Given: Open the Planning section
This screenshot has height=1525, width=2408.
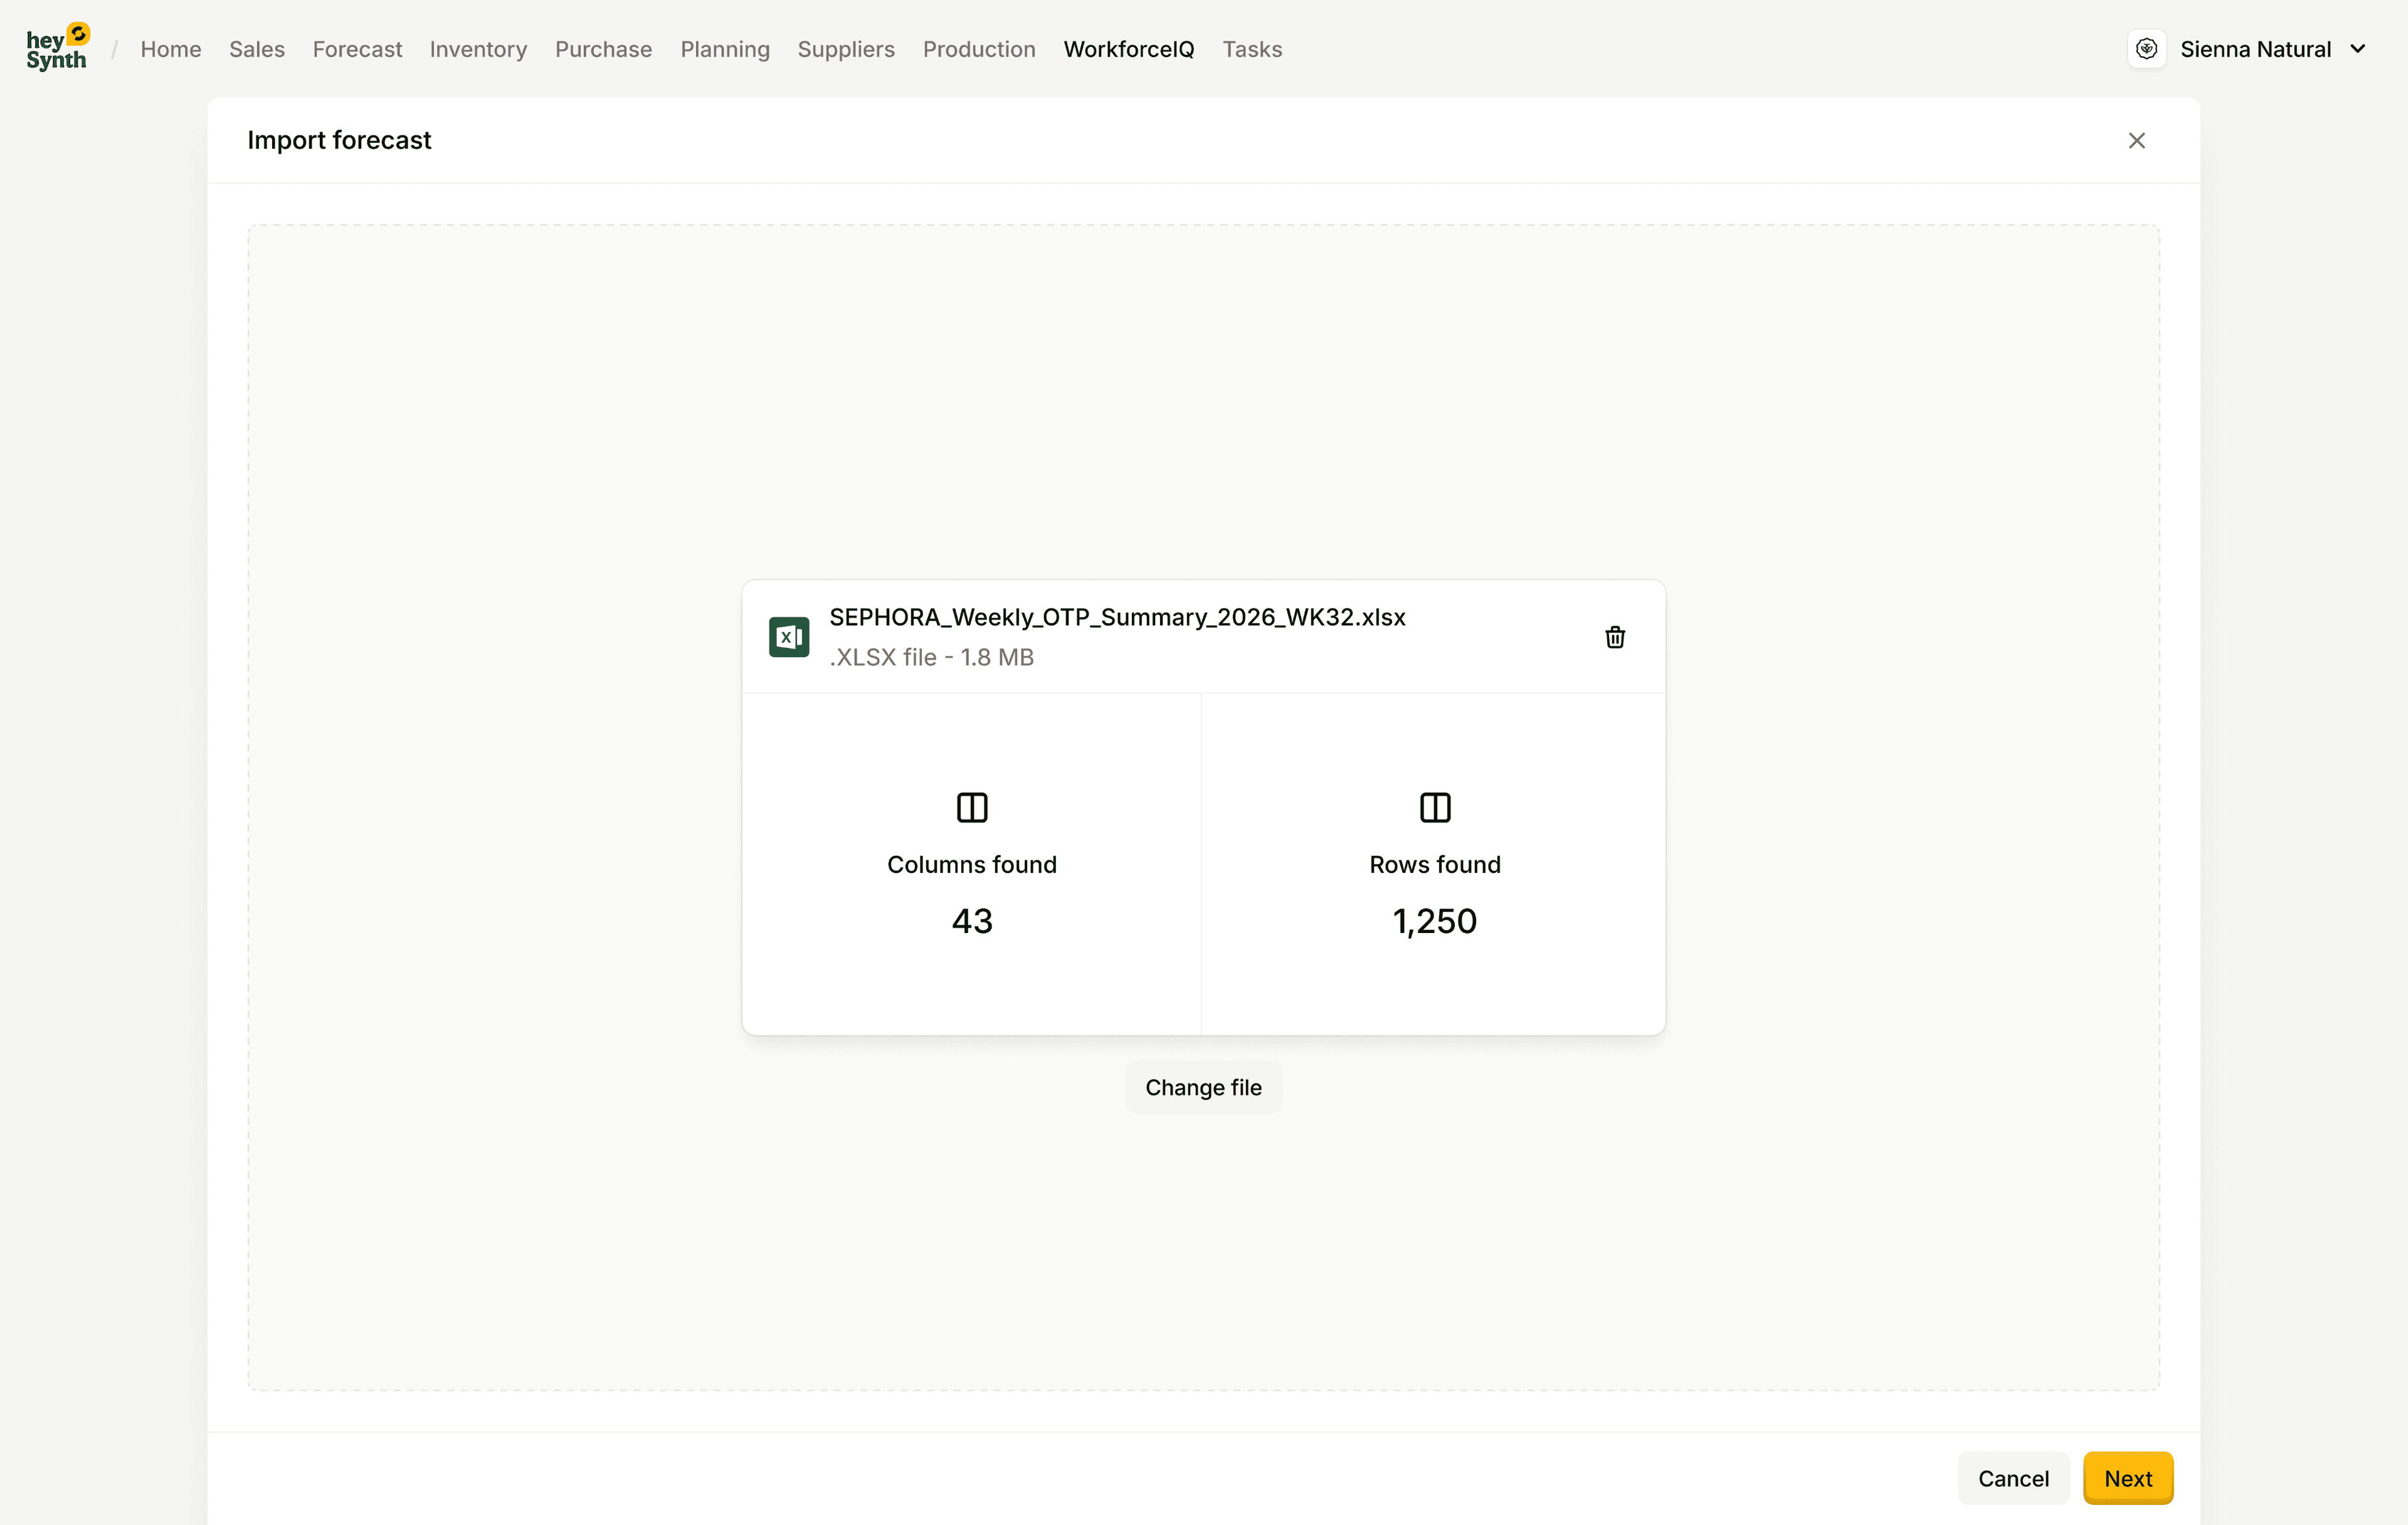Looking at the screenshot, I should [x=724, y=49].
